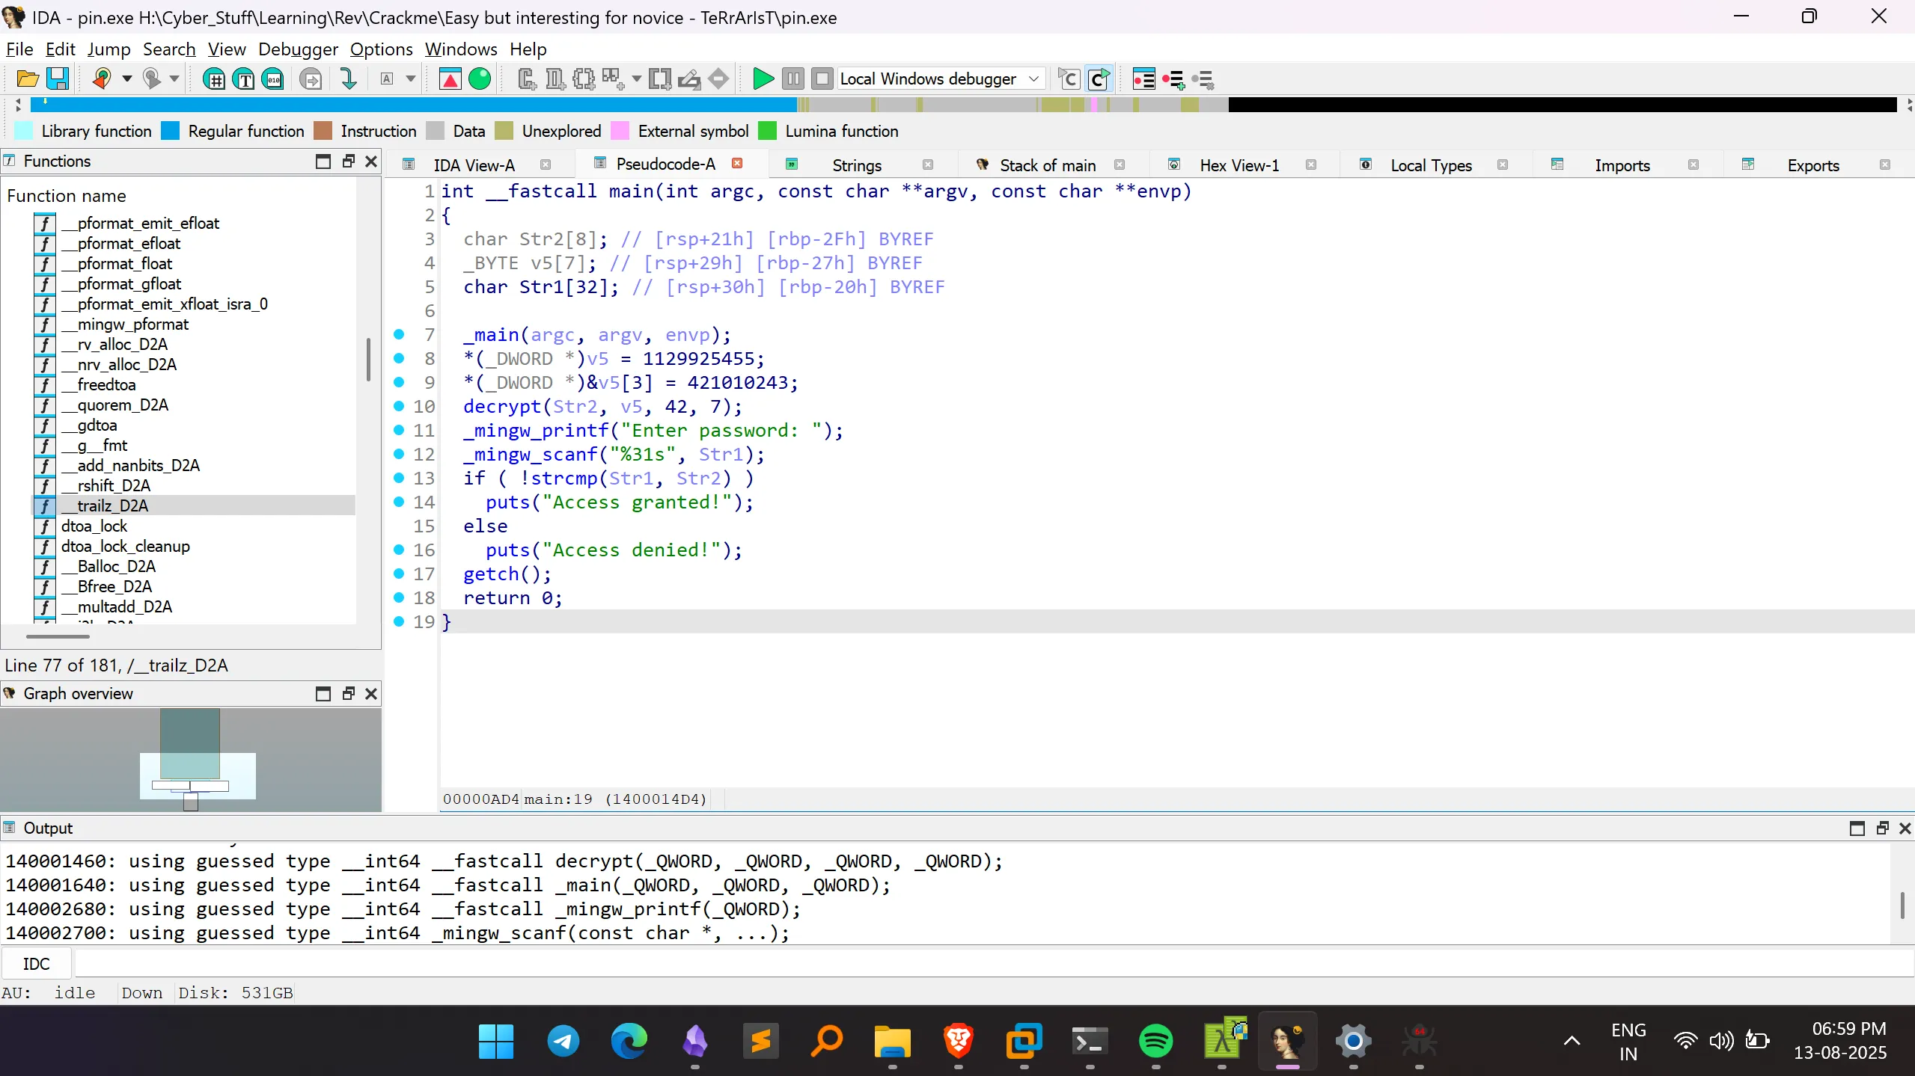Toggle breakpoint dot on line 10
Screen dimensions: 1915x1076
[399, 406]
